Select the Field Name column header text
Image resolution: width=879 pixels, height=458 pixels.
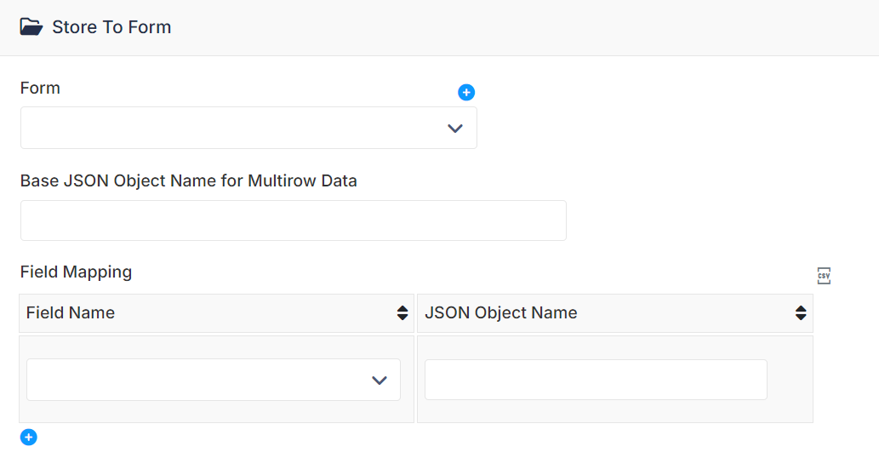[71, 312]
